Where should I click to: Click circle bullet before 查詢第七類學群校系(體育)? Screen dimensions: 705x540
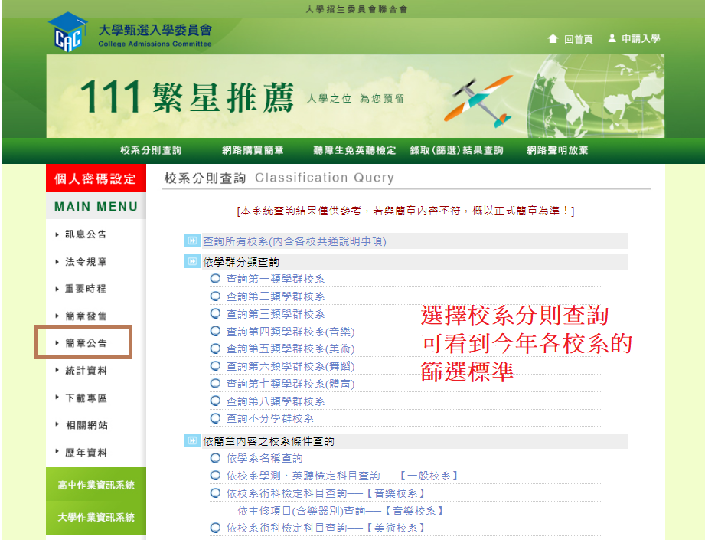point(215,384)
